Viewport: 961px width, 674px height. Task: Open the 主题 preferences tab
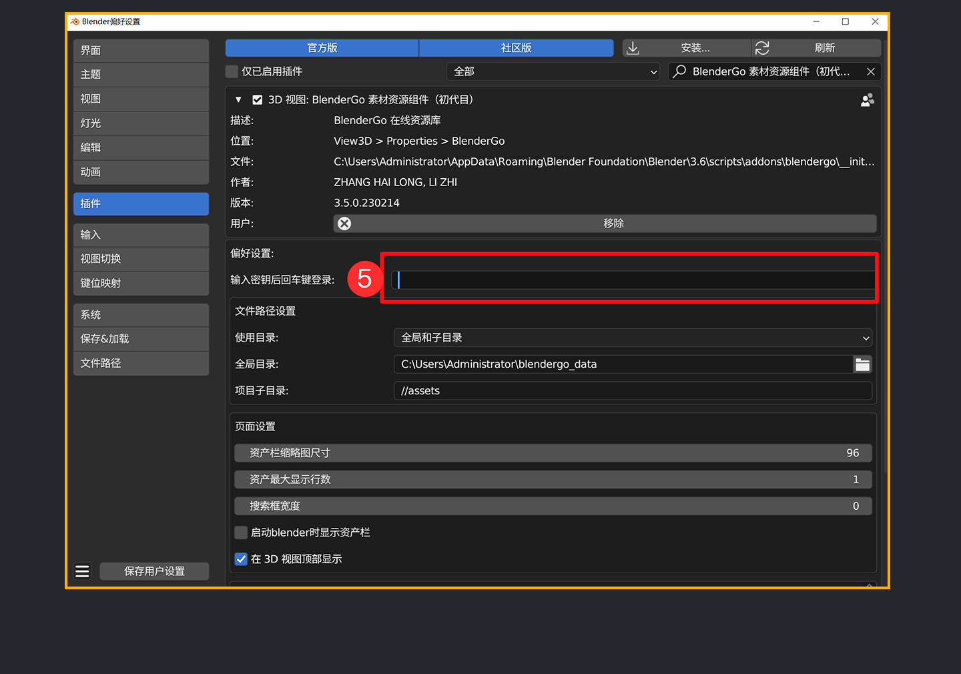point(141,75)
